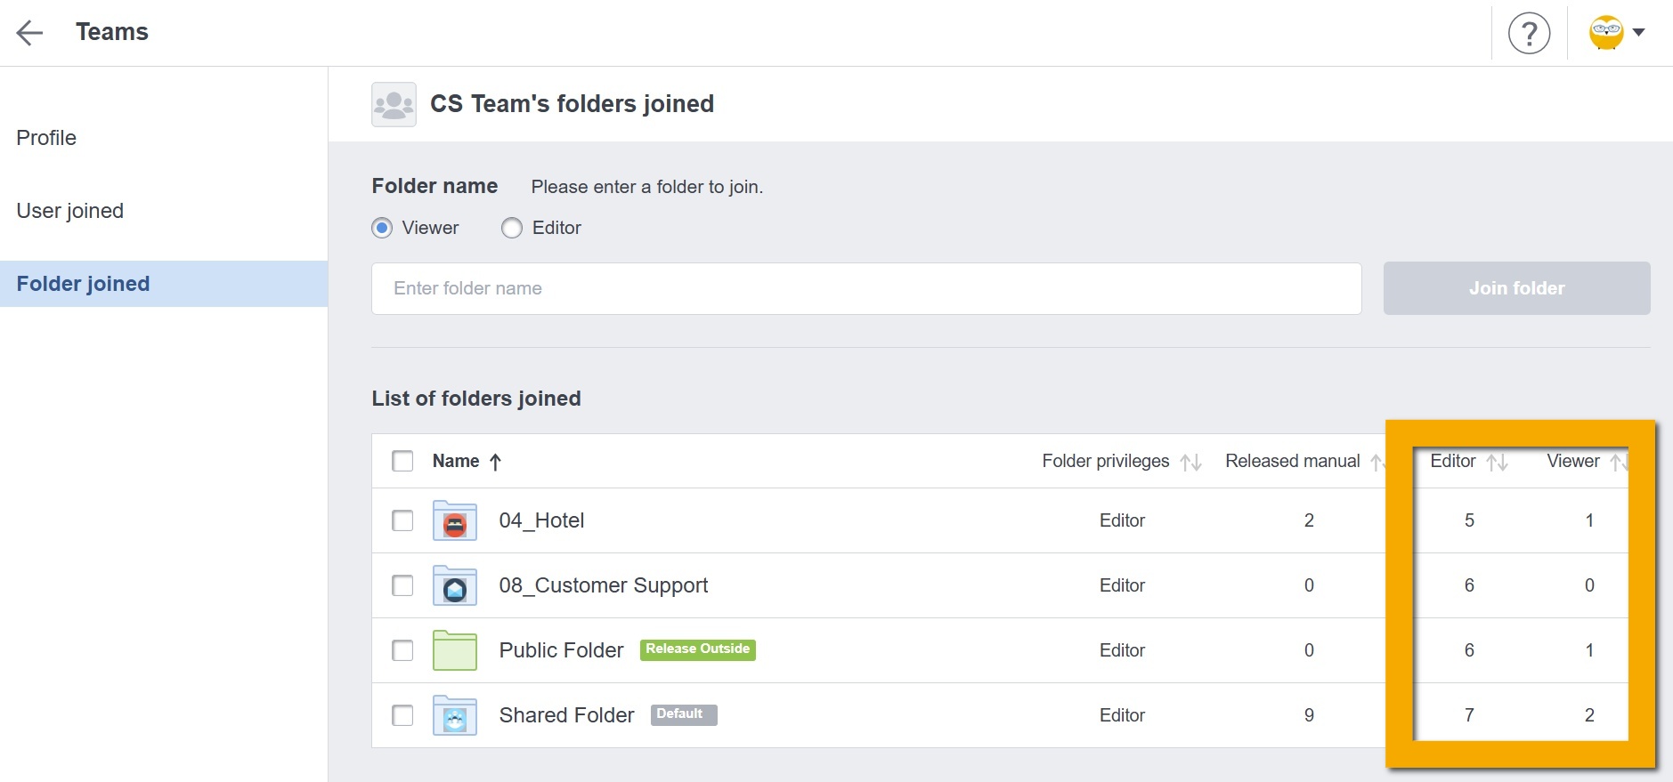Open the Profile menu item
The image size is (1673, 782).
coord(46,138)
